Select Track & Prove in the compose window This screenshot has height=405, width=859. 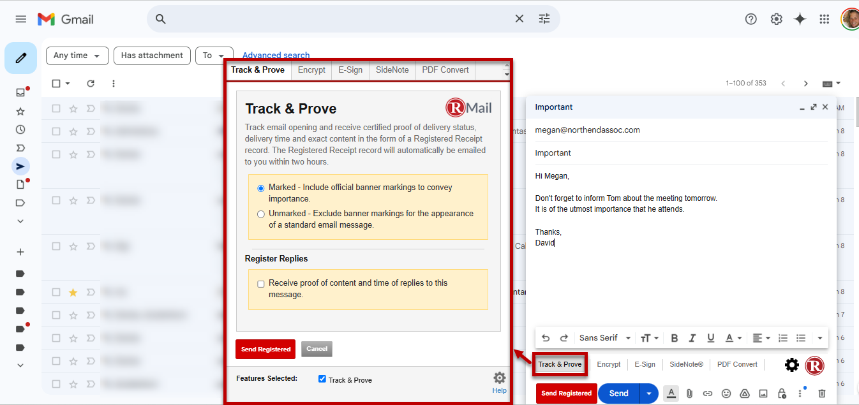pos(560,364)
